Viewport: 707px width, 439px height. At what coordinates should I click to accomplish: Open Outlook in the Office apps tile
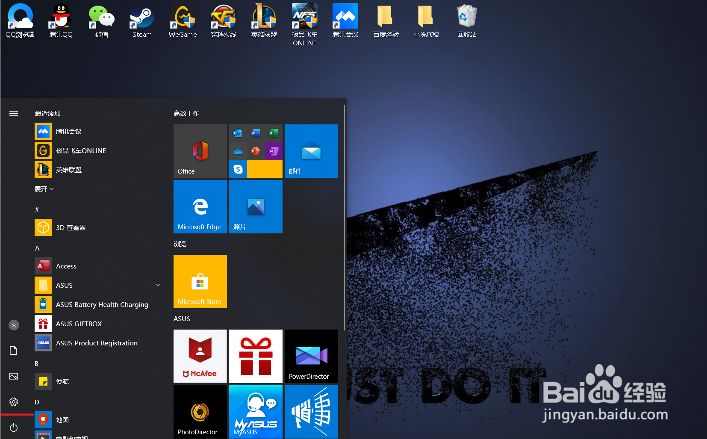pyautogui.click(x=238, y=133)
